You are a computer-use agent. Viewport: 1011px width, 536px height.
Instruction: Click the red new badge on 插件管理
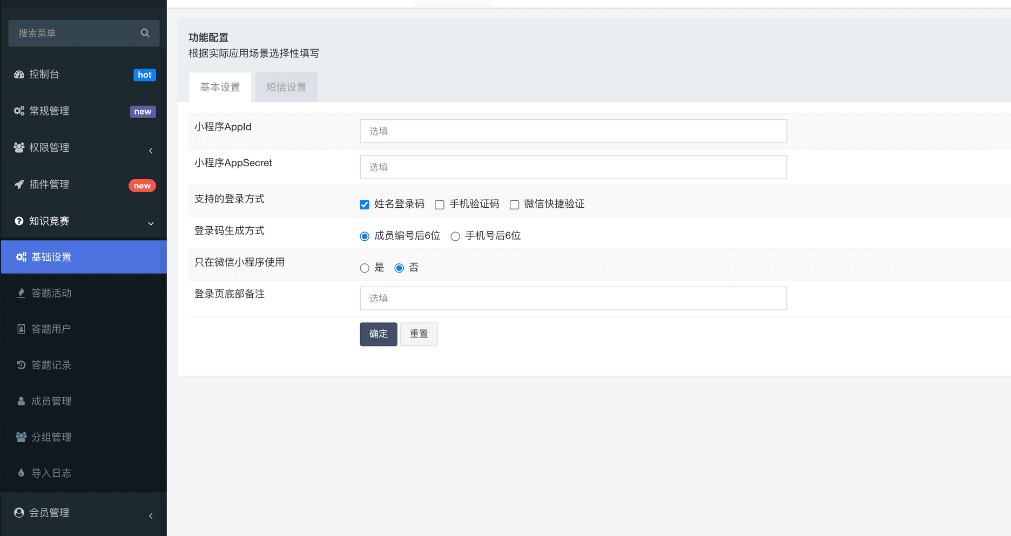143,186
